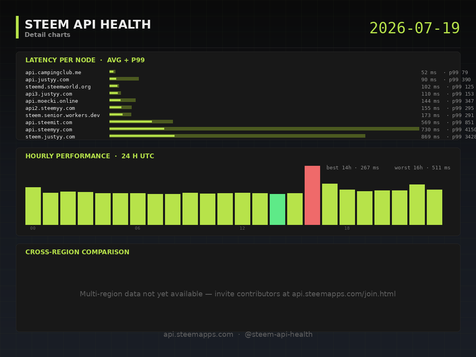
Task: Select the steem.senior.workers.dev node label
Action: (63, 115)
